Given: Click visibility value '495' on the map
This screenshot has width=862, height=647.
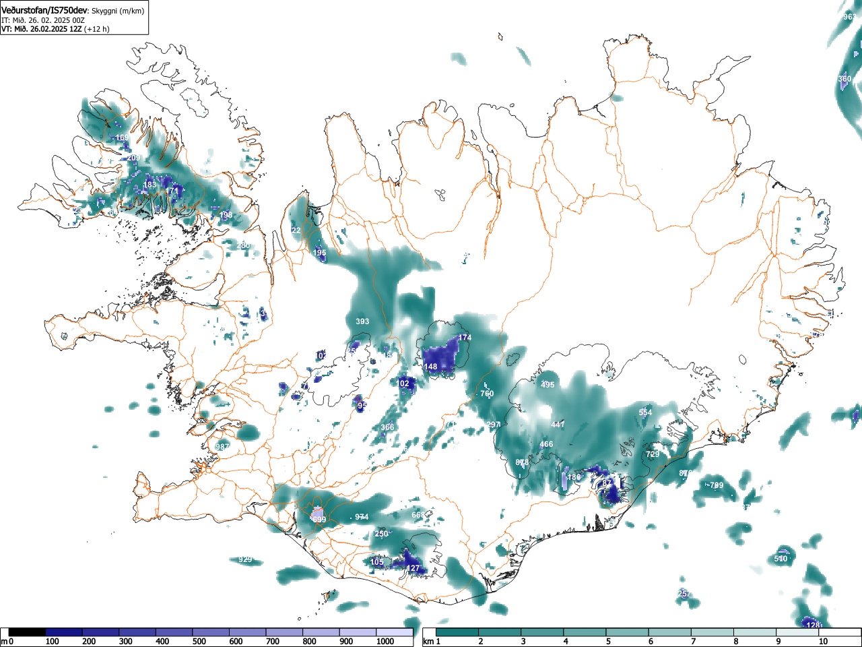Looking at the screenshot, I should tap(548, 385).
